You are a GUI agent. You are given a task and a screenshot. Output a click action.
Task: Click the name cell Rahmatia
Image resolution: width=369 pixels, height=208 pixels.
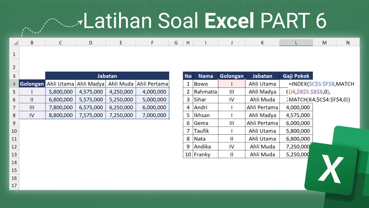coord(206,92)
